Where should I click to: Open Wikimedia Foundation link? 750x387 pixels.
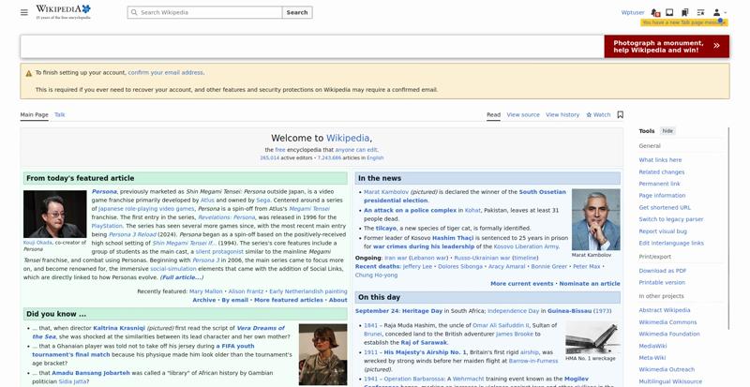669,335
